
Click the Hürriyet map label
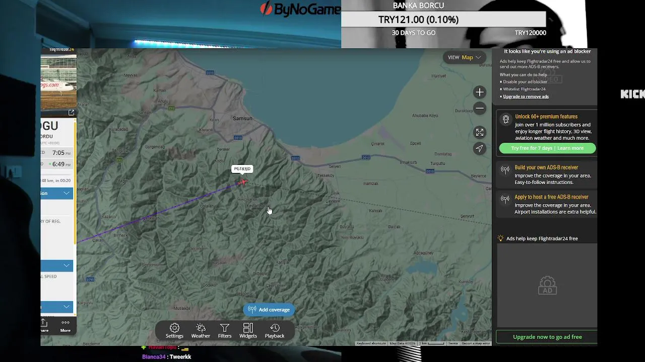point(438,76)
